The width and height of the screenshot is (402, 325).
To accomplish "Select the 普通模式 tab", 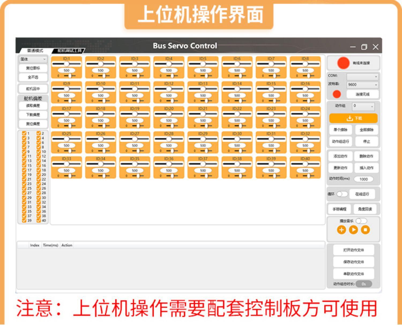I will 35,51.
